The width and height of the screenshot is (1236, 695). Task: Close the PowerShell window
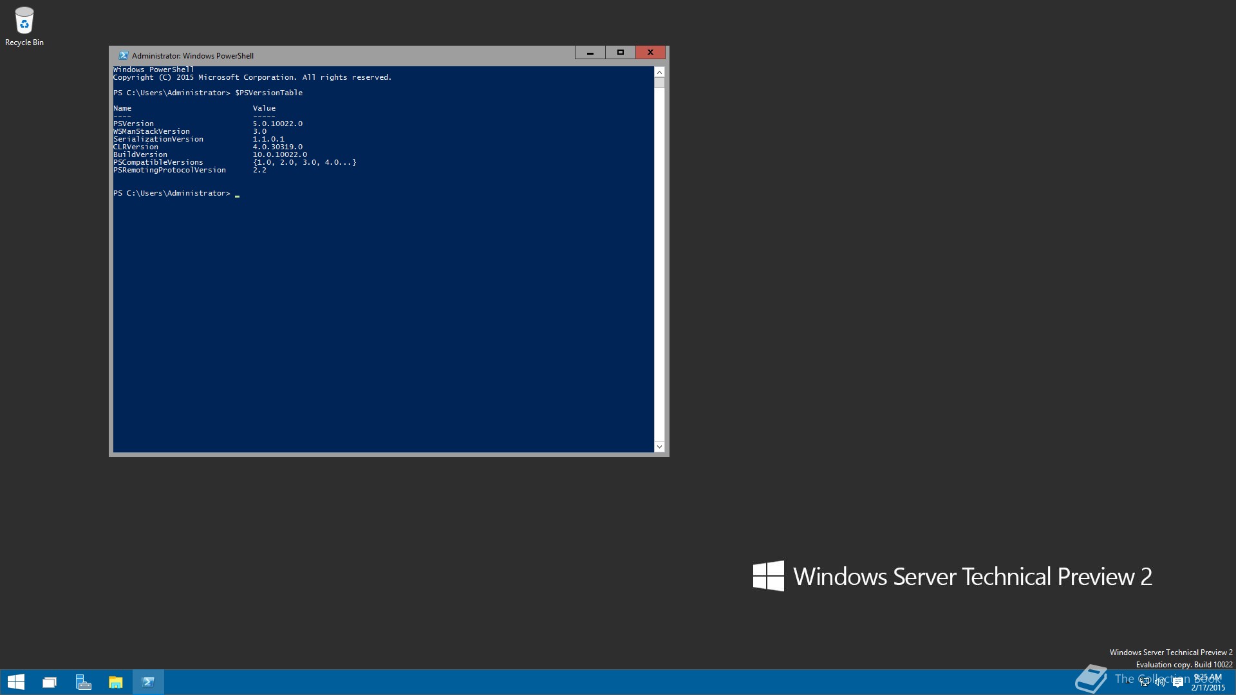tap(650, 53)
